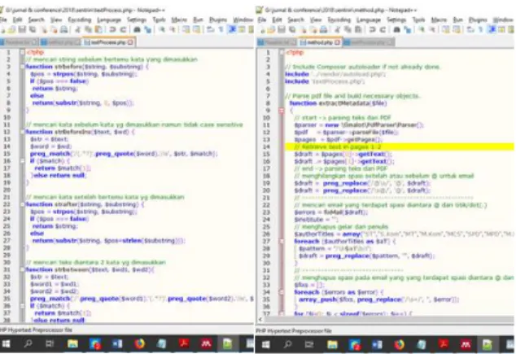This screenshot has width=516, height=354.
Task: Open Search menu in the left window
Action: click(x=36, y=20)
